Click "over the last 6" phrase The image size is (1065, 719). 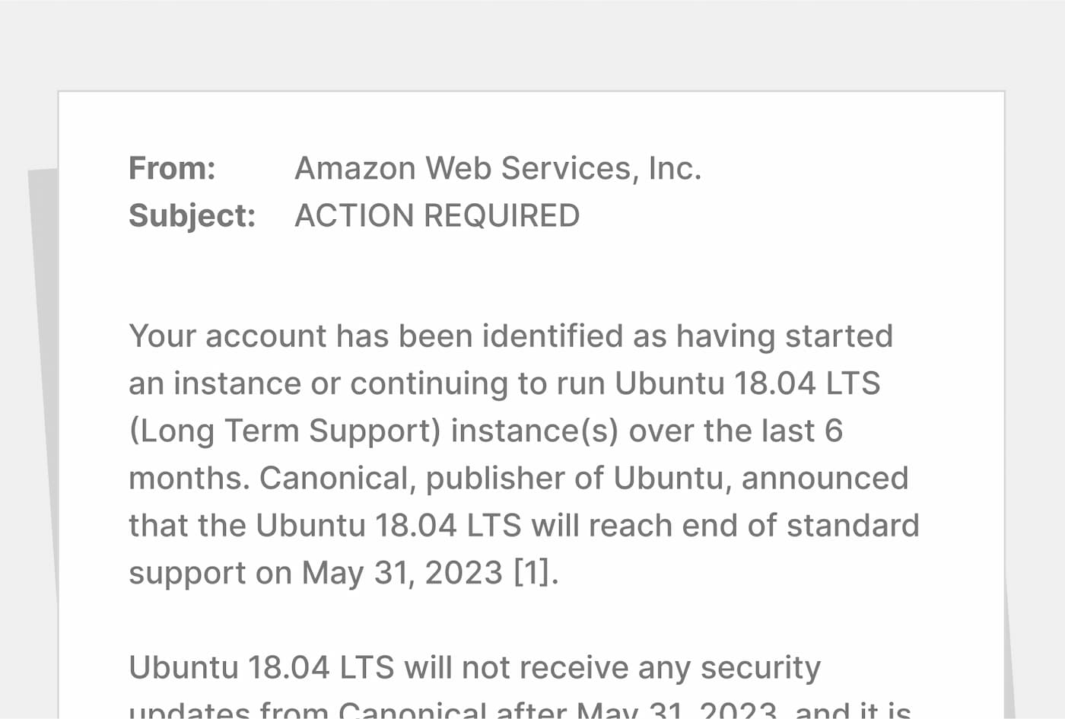736,431
